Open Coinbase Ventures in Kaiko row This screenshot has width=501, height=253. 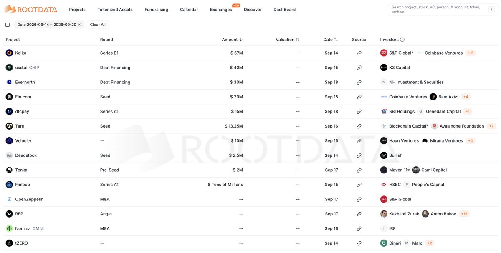pos(443,53)
